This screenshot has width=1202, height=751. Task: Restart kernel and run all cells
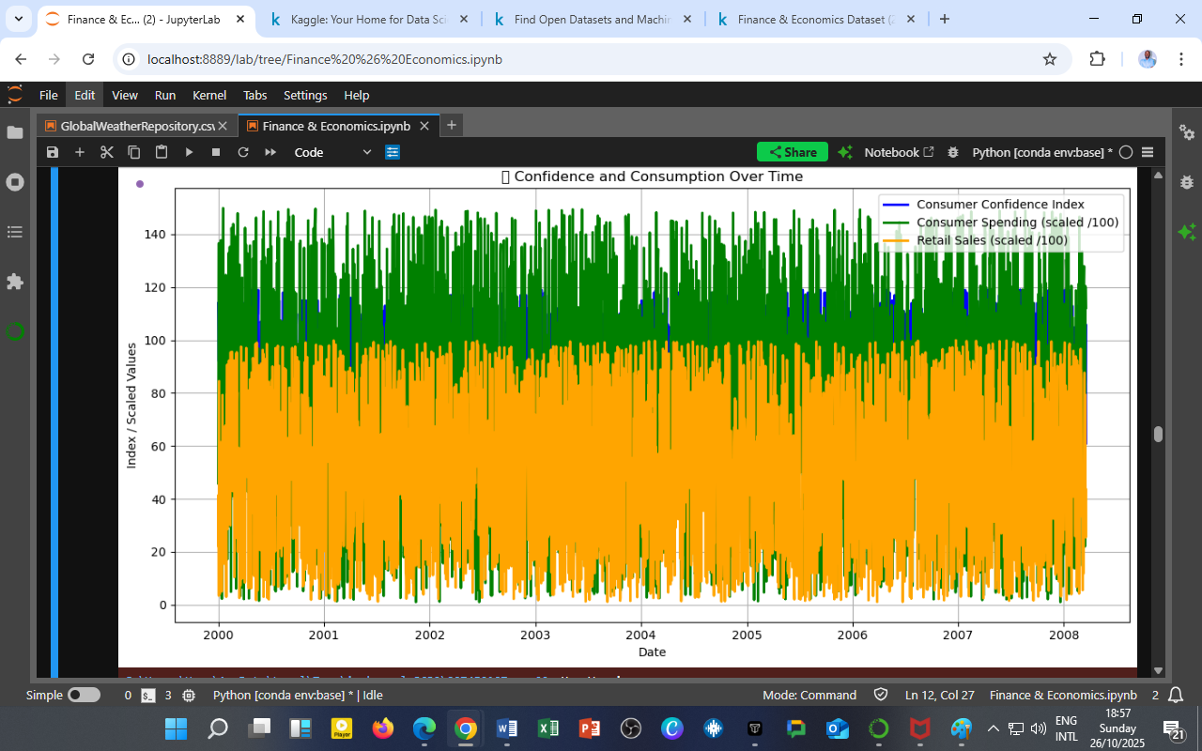(270, 152)
